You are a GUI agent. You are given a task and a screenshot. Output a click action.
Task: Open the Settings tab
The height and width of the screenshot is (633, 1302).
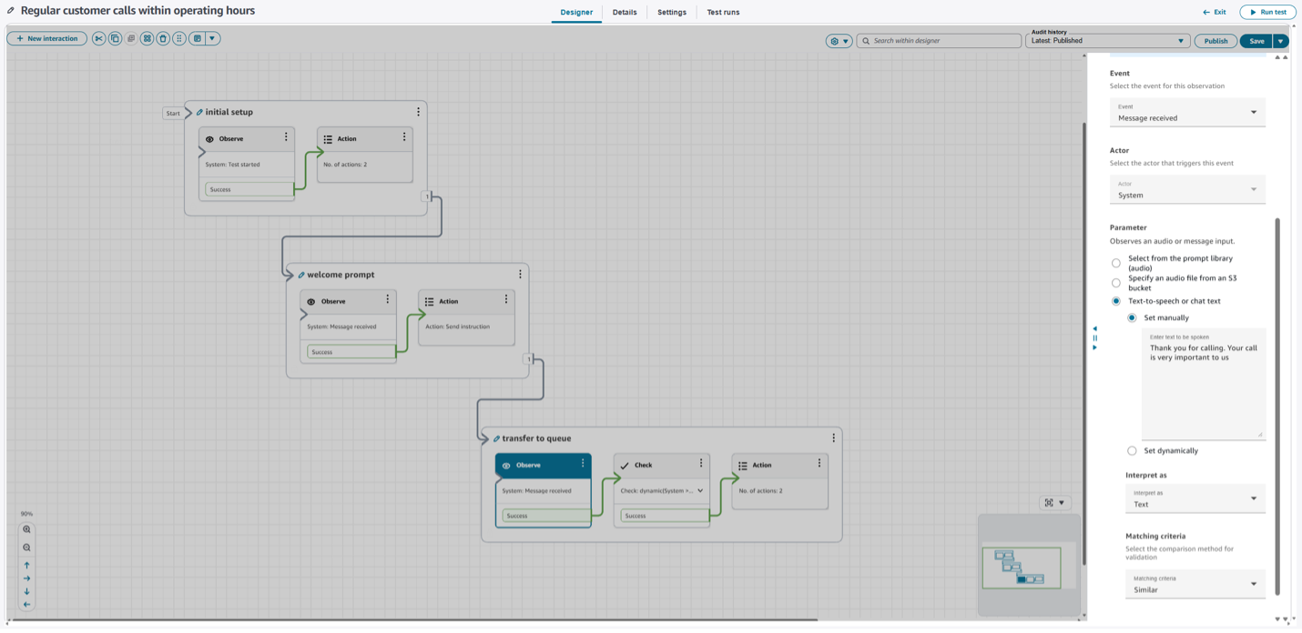[672, 13]
